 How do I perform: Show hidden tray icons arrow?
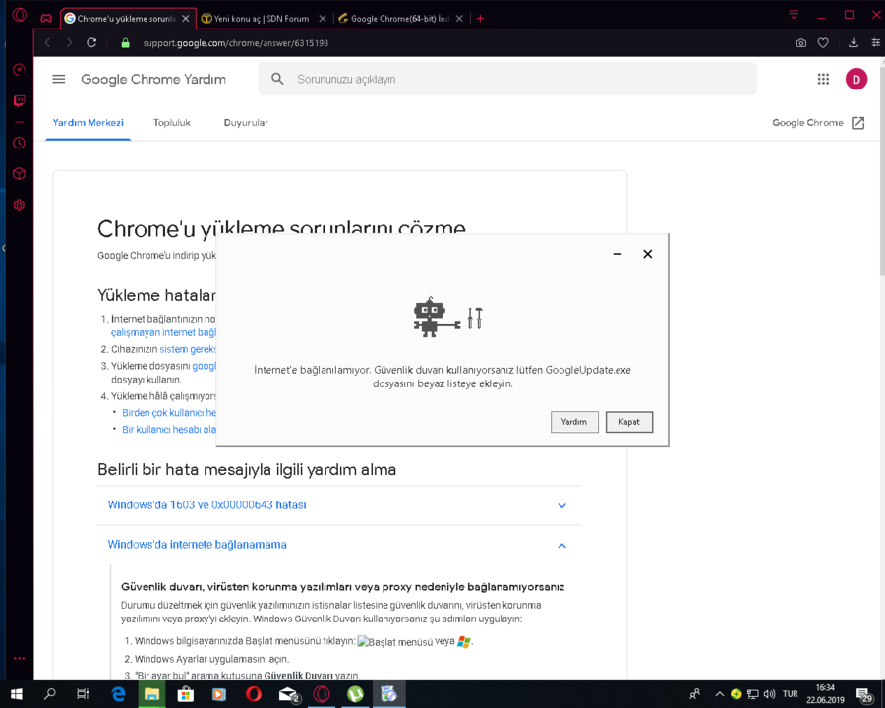[719, 694]
